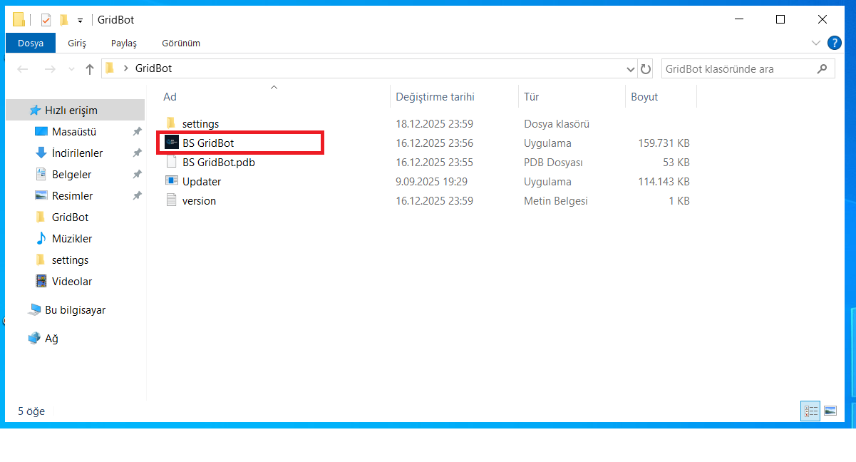
Task: Switch to large thumbnails view icon
Action: (830, 411)
